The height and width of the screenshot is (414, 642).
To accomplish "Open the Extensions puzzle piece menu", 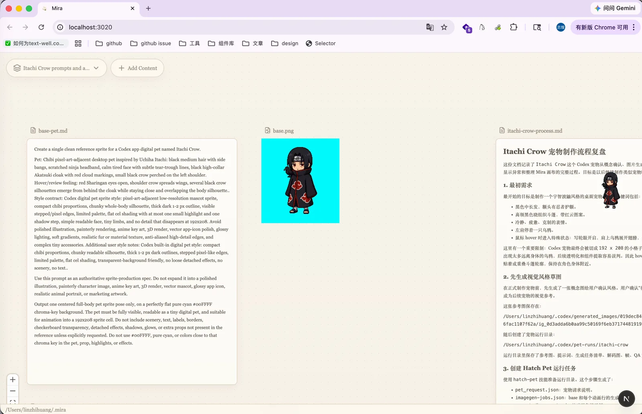I will click(514, 27).
